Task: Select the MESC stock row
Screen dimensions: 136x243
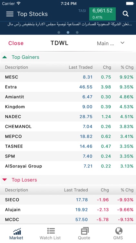Action: (x=68, y=77)
